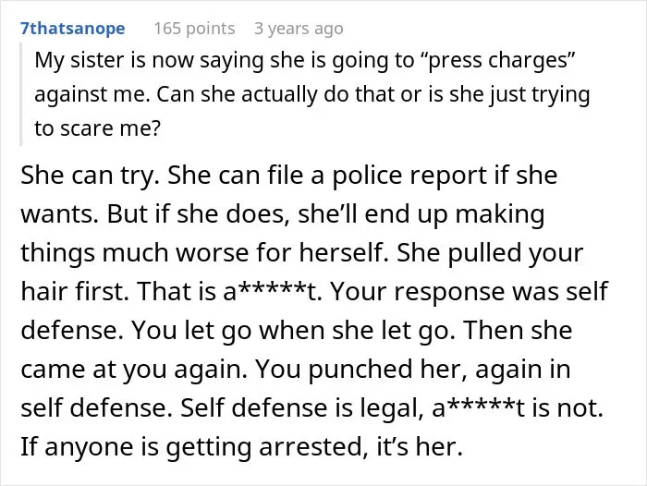The width and height of the screenshot is (647, 486).
Task: Click the words 'Self defense is legal'
Action: pyautogui.click(x=302, y=408)
